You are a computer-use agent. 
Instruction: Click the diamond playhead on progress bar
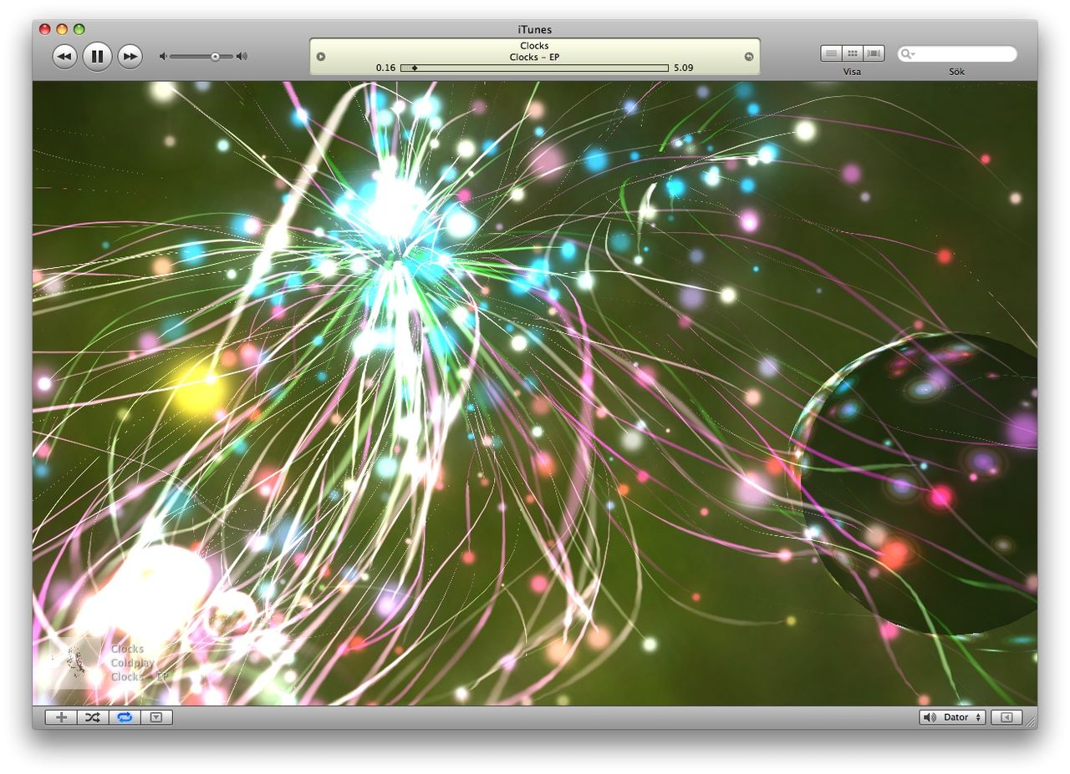coord(414,68)
